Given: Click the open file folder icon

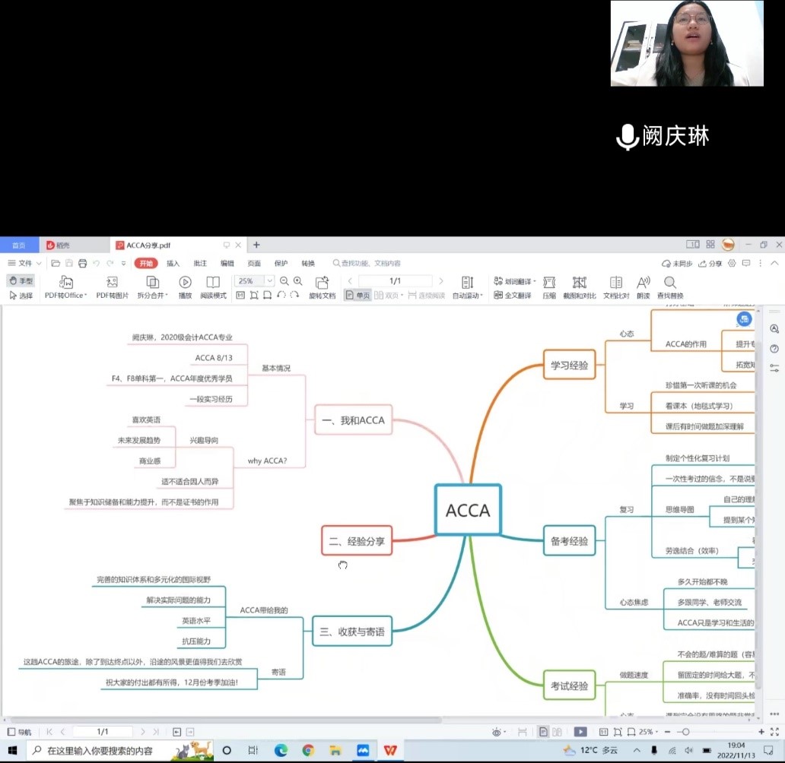Looking at the screenshot, I should coord(56,263).
